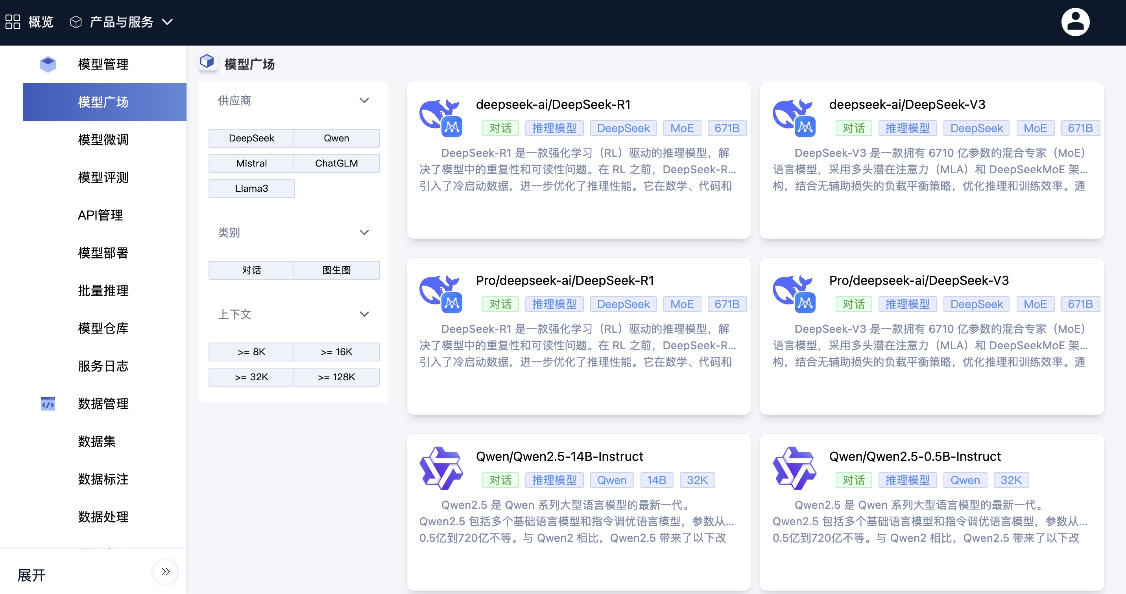Click the 671B tag on Pro/DeepSeek-R1
1126x594 pixels.
[x=727, y=304]
